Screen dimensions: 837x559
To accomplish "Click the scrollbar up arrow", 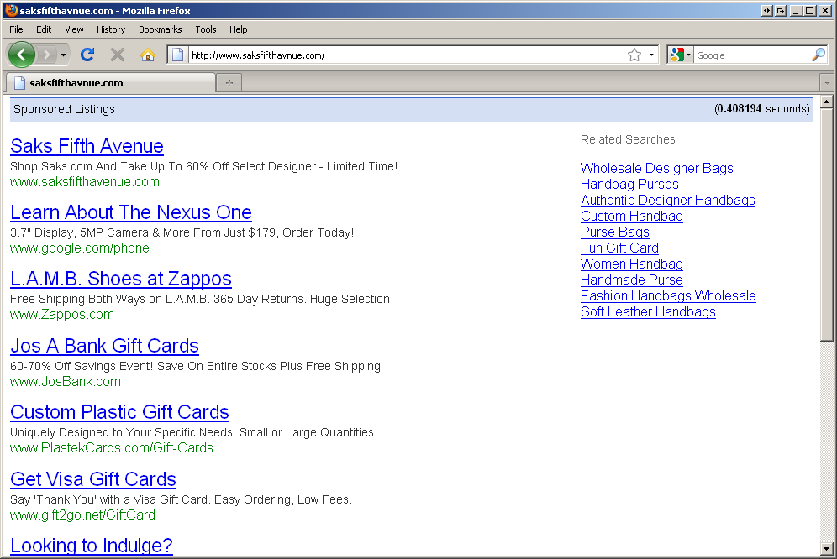I will click(x=827, y=102).
